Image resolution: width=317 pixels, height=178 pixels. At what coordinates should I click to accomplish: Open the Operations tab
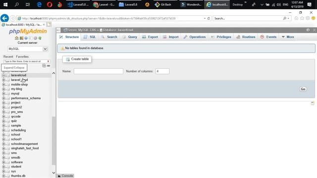195,37
